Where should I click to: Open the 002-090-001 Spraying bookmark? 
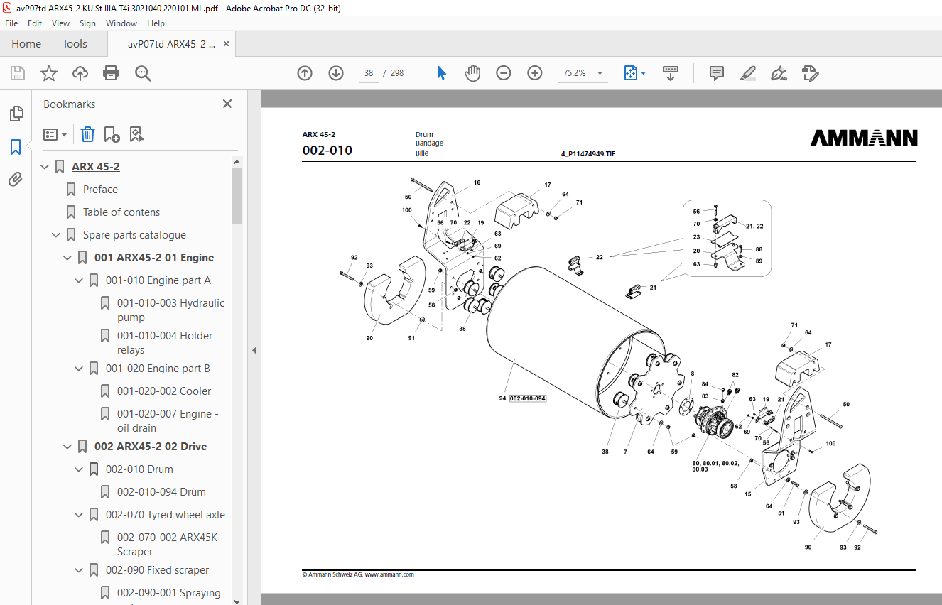pyautogui.click(x=168, y=593)
